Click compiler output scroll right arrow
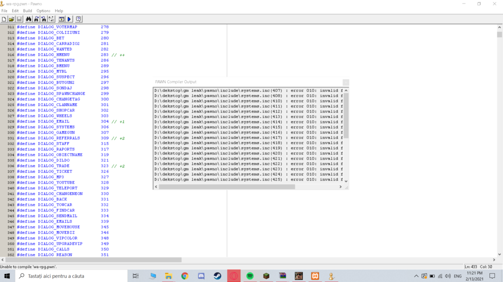Viewport: 503px width, 282px height. [341, 187]
